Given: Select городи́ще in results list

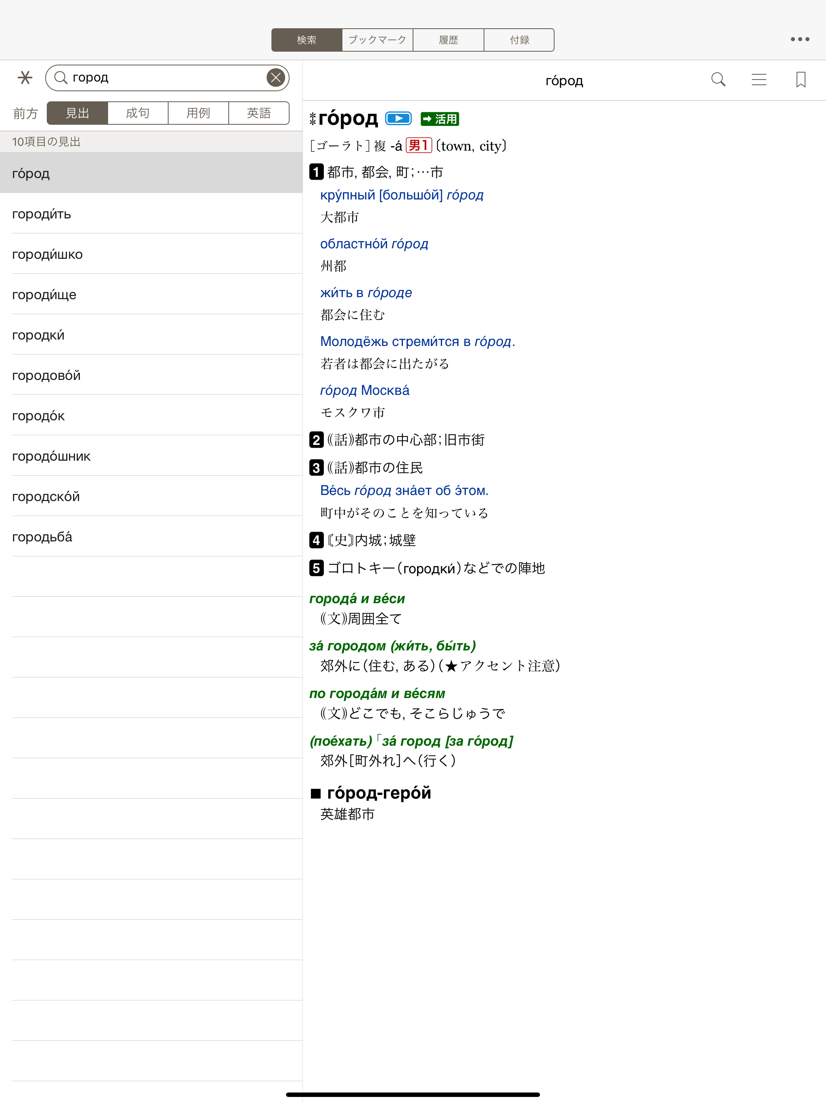Looking at the screenshot, I should 152,294.
